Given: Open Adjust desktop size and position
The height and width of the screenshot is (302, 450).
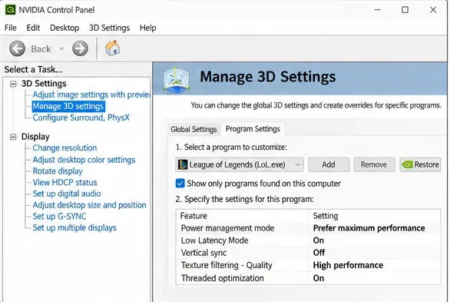Looking at the screenshot, I should tap(89, 205).
